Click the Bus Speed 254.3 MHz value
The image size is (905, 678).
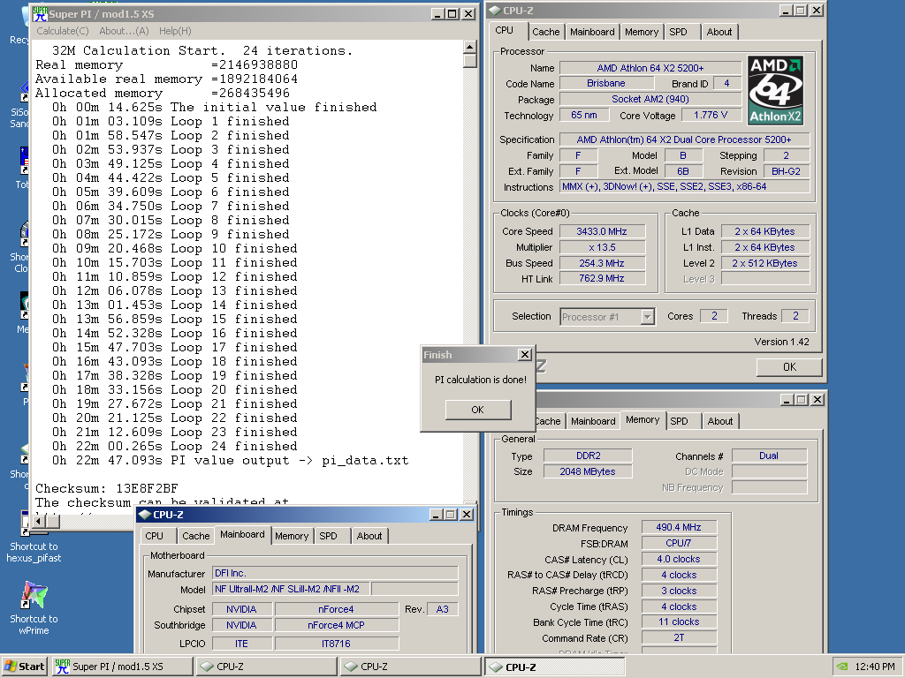click(x=602, y=263)
